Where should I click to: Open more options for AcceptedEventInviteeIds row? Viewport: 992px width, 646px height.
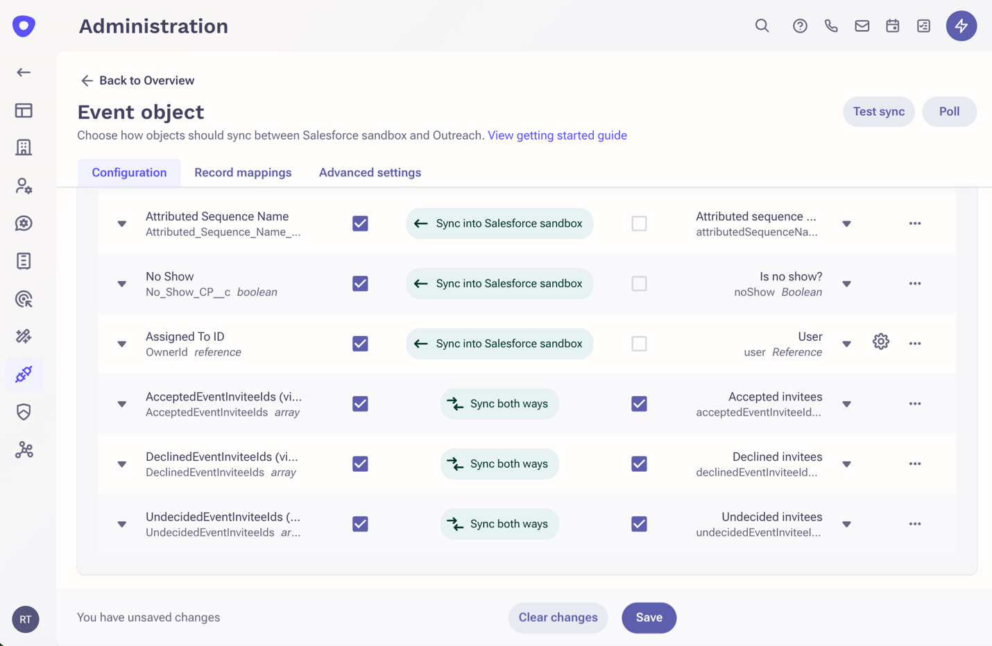click(915, 403)
